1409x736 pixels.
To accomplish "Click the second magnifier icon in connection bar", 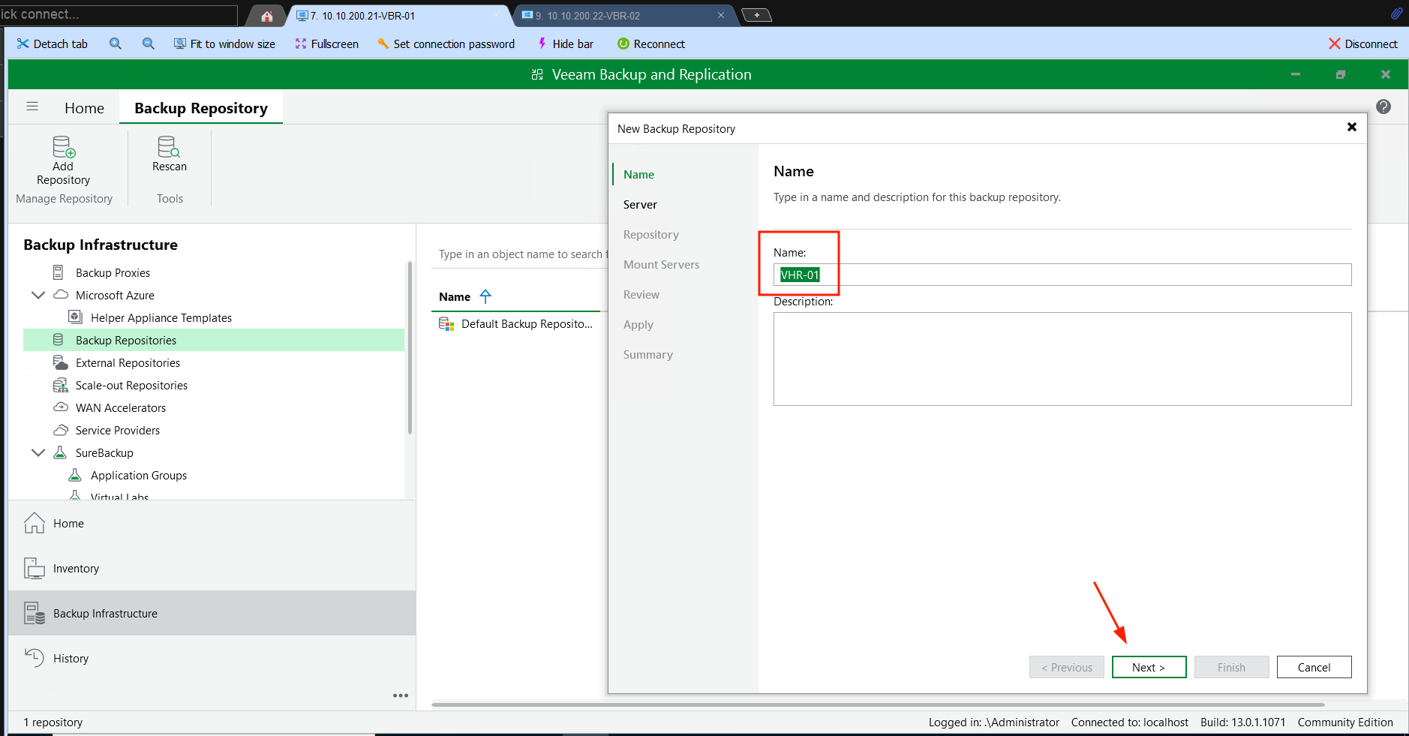I will [149, 44].
